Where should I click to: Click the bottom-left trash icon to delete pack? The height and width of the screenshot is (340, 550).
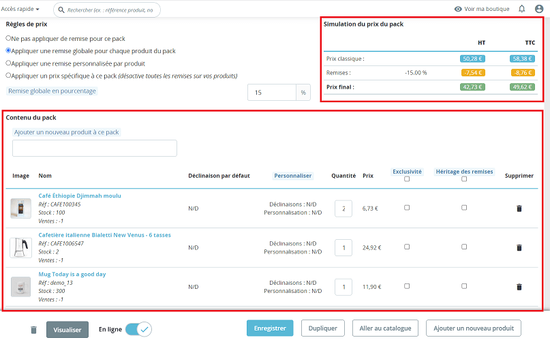click(34, 330)
